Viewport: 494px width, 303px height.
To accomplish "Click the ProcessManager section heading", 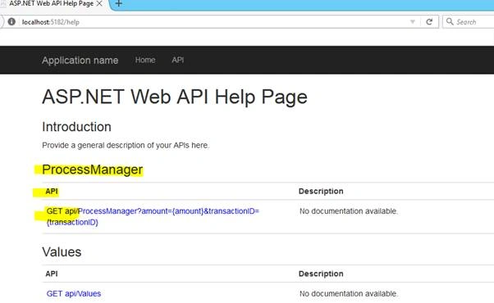I will [x=92, y=170].
